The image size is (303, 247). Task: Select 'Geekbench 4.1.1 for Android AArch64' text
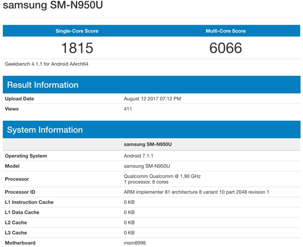point(46,64)
